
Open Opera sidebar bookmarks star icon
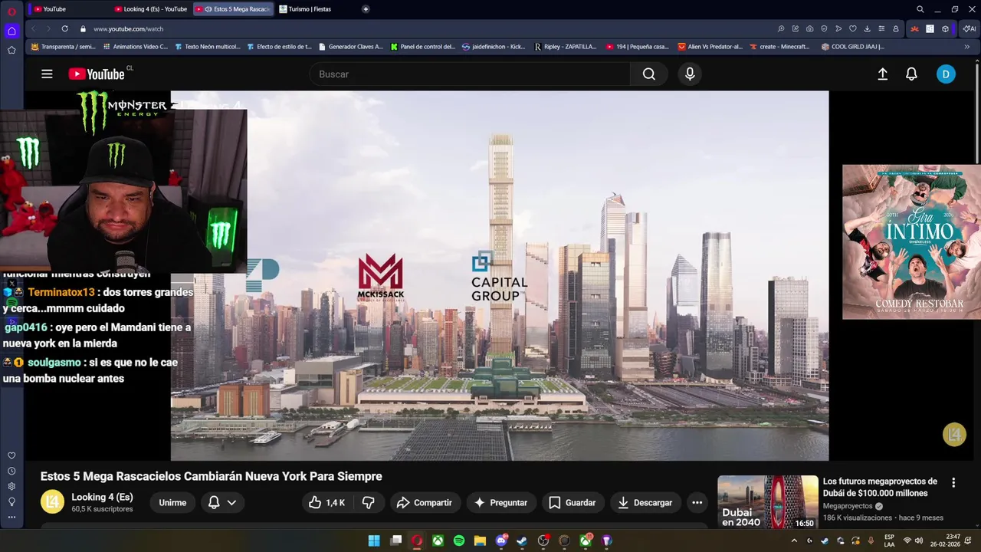pos(11,51)
